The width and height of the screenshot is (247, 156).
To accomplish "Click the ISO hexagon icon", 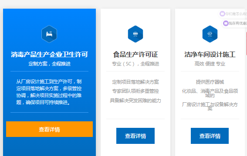I will tap(135, 34).
